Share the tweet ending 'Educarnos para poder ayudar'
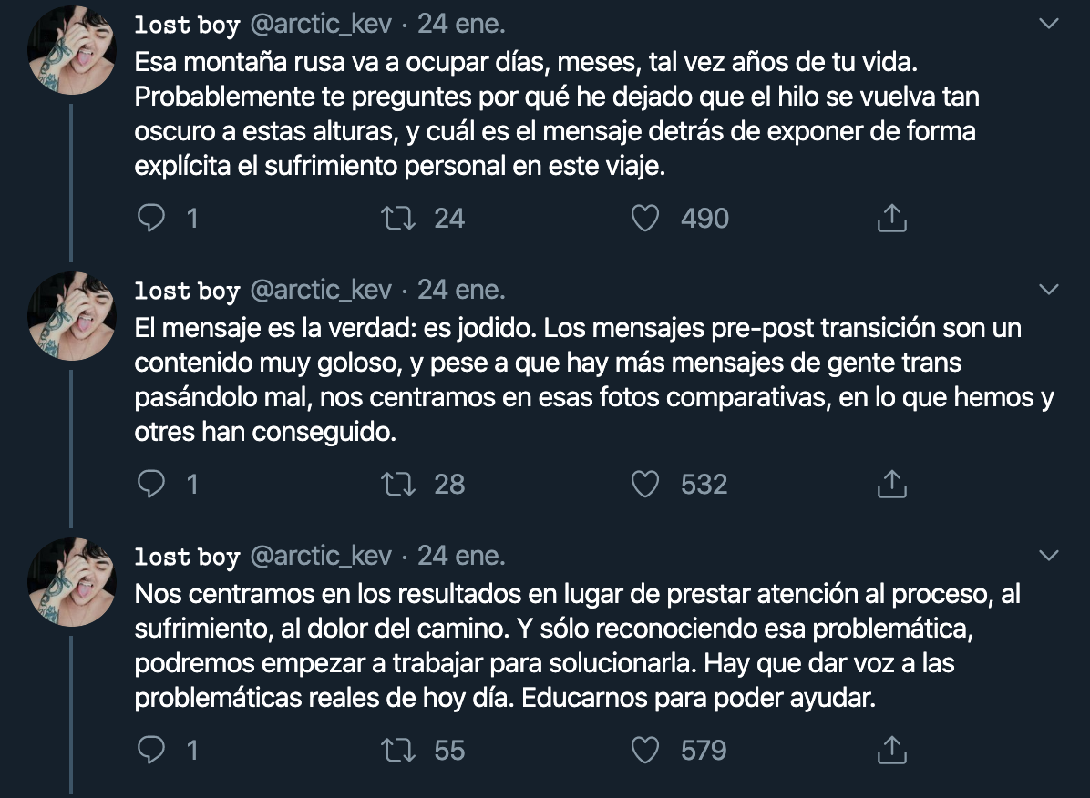Screen dimensions: 1090x798 pos(891,750)
